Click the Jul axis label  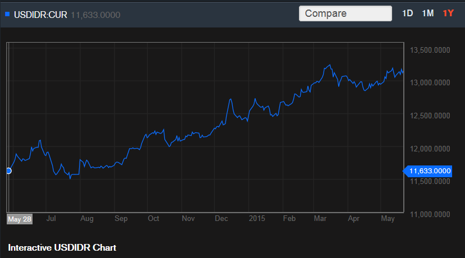pos(51,219)
